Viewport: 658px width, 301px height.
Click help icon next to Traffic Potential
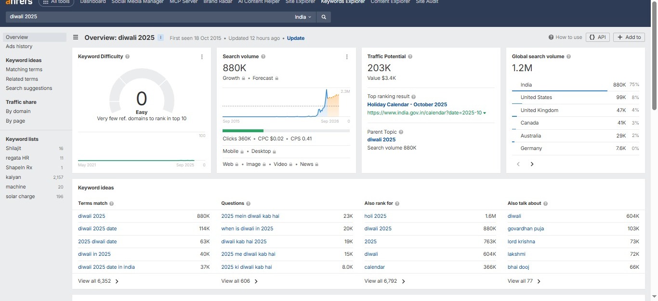(x=410, y=57)
